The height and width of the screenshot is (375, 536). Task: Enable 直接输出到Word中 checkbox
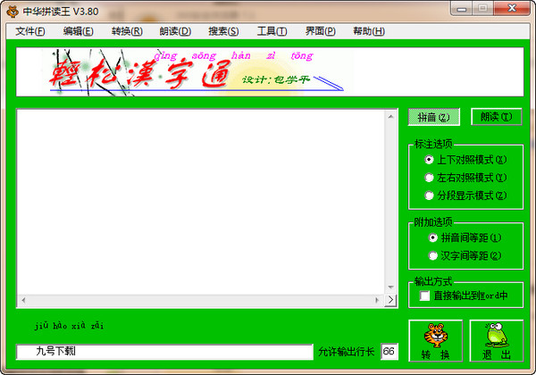click(425, 295)
